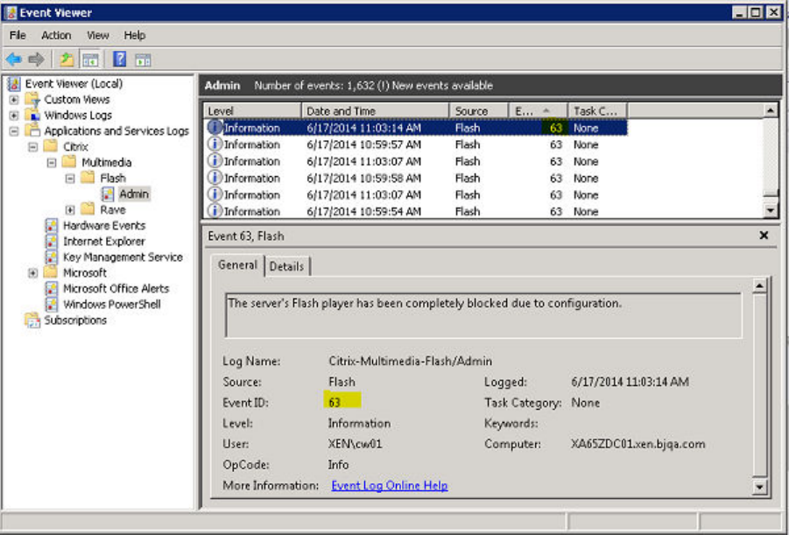Screen dimensions: 789x535
Task: Open the Hardware Events log
Action: coord(103,225)
